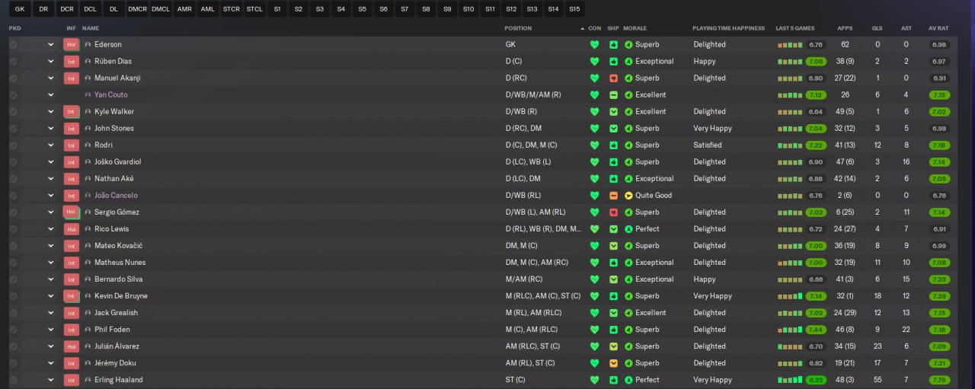Click the Int badge for Kevin De Bruyne

(x=72, y=296)
